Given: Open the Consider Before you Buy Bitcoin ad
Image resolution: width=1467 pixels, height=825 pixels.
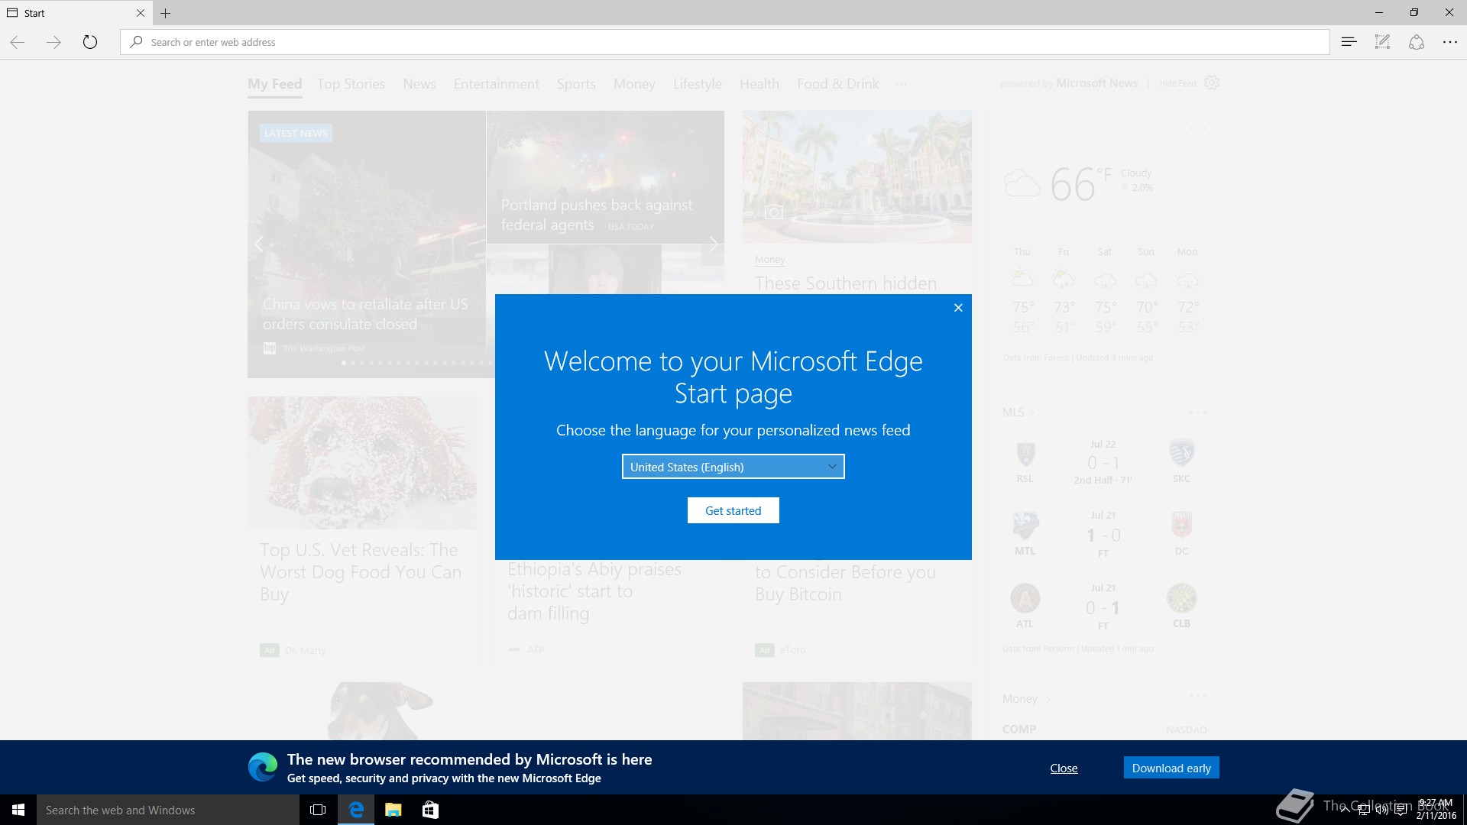Looking at the screenshot, I should [x=845, y=583].
